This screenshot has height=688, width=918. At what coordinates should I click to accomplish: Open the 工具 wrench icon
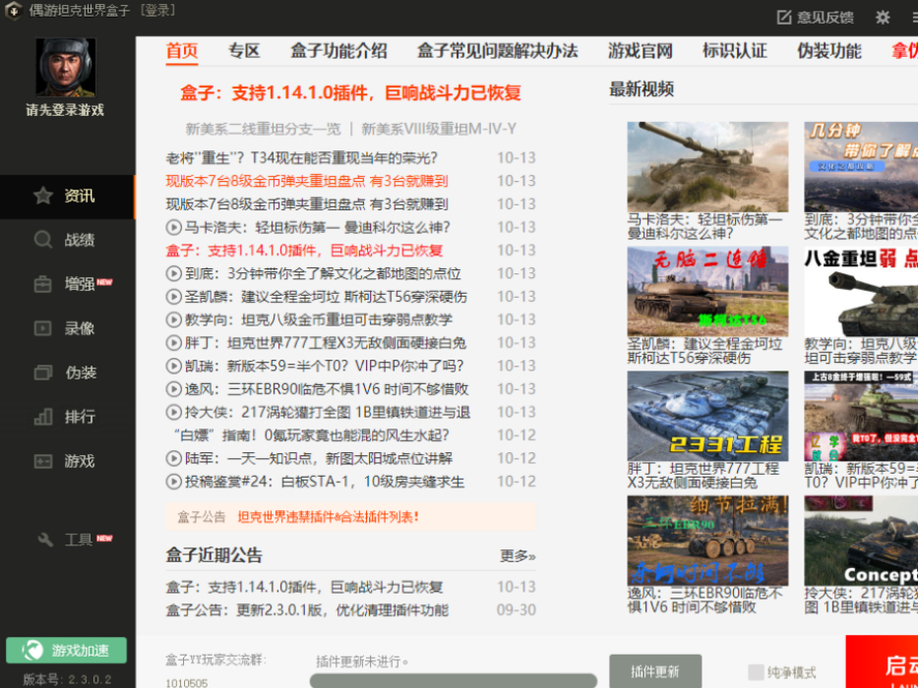pyautogui.click(x=45, y=540)
